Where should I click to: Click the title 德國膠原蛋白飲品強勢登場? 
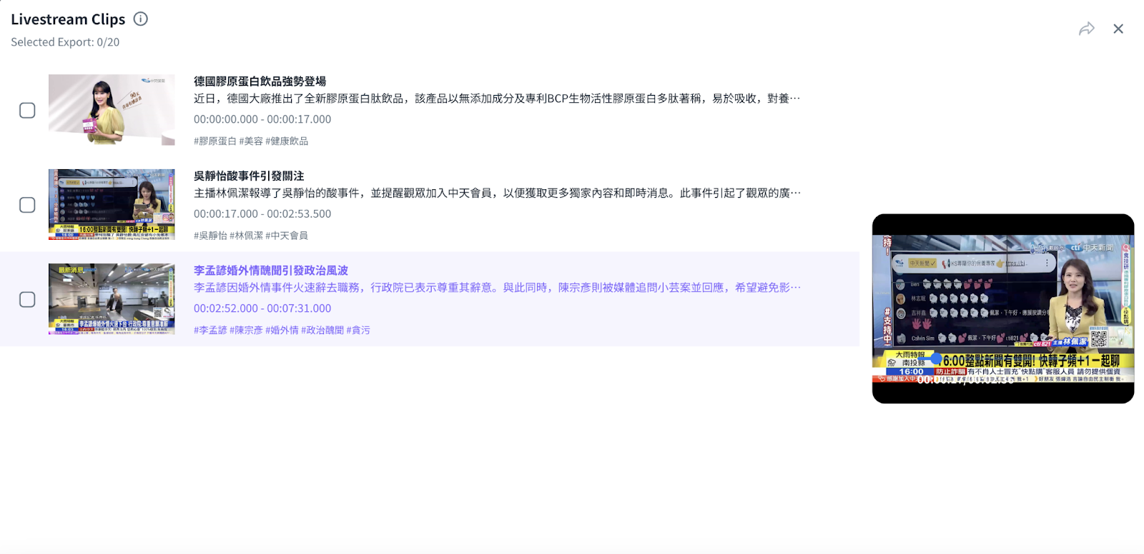pos(260,81)
